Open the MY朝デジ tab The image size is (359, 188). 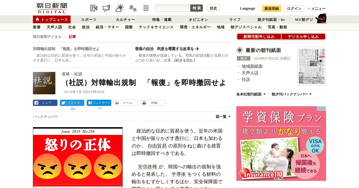click(304, 20)
